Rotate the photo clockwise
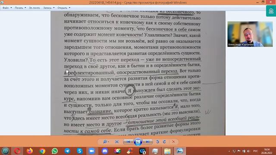Screen dimensions: 276x155 (x=164, y=142)
